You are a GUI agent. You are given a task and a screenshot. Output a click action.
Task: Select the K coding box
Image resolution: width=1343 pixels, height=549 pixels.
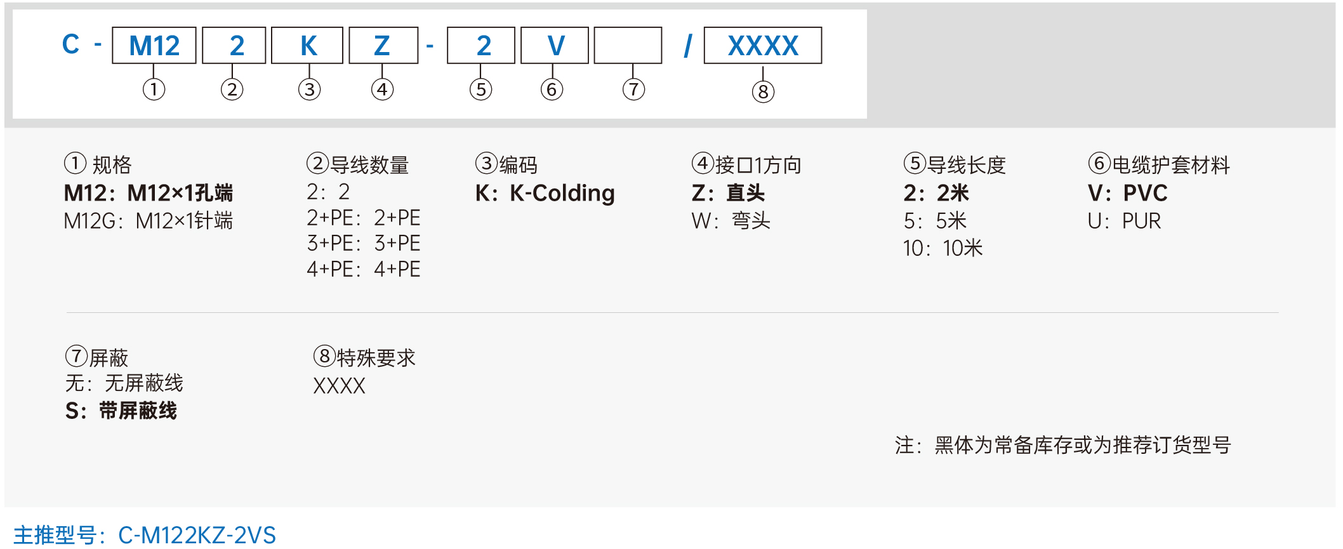(307, 45)
